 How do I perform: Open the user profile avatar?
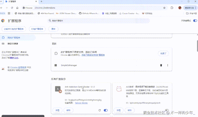[x=180, y=8]
